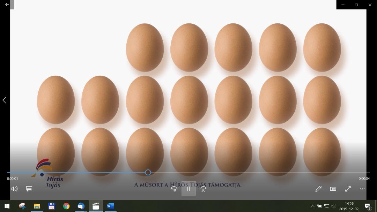377x212 pixels.
Task: Go to the previous media item
Action: pyautogui.click(x=5, y=100)
